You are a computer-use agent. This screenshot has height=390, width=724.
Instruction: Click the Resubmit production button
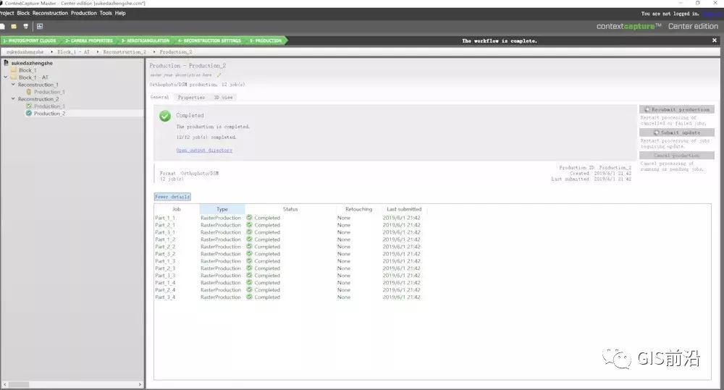point(676,110)
